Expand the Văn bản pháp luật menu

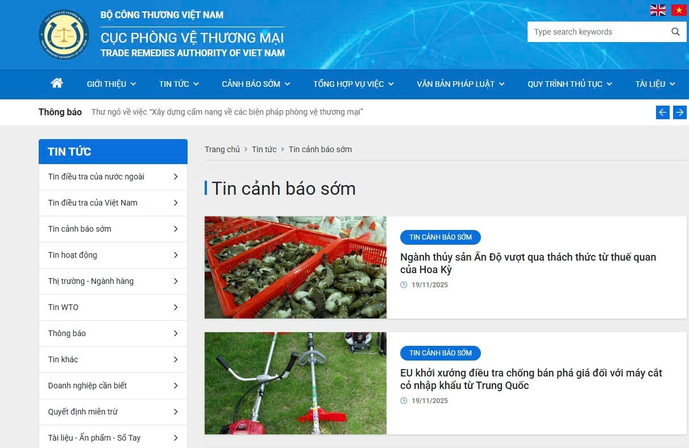click(x=460, y=84)
